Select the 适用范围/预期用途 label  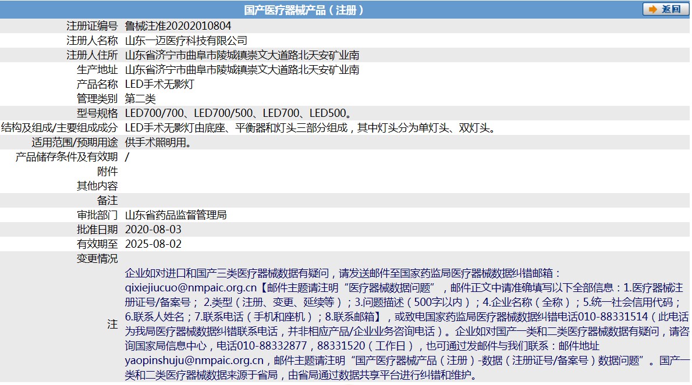pyautogui.click(x=74, y=142)
